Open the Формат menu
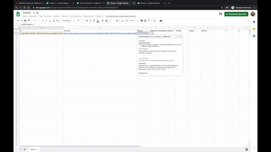 click(56, 16)
